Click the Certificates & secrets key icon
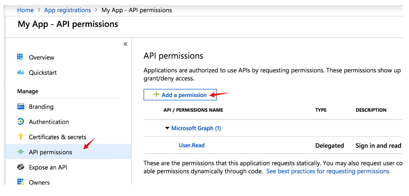 click(x=21, y=137)
